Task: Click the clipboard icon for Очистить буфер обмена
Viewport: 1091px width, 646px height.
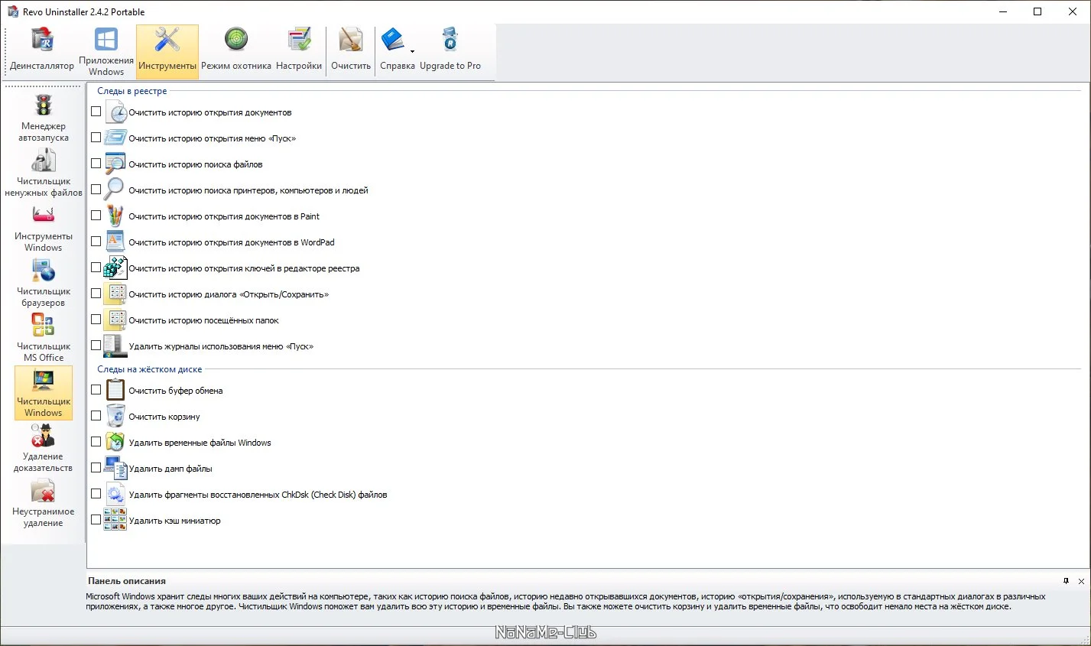Action: 115,390
